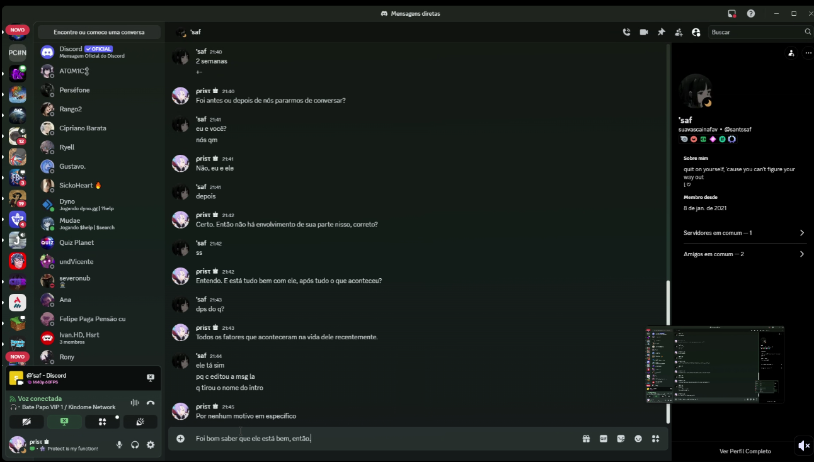
Task: Open apps icon in message bar
Action: (655, 439)
